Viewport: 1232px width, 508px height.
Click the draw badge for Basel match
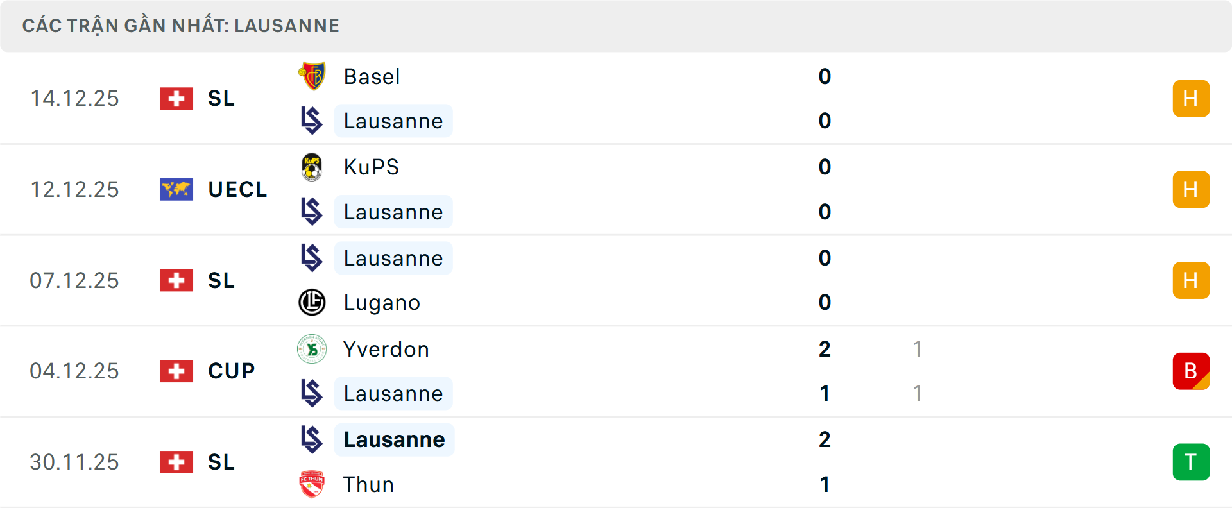point(1191,99)
